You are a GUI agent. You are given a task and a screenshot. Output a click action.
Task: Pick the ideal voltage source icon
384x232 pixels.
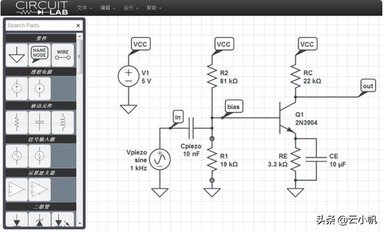17,89
